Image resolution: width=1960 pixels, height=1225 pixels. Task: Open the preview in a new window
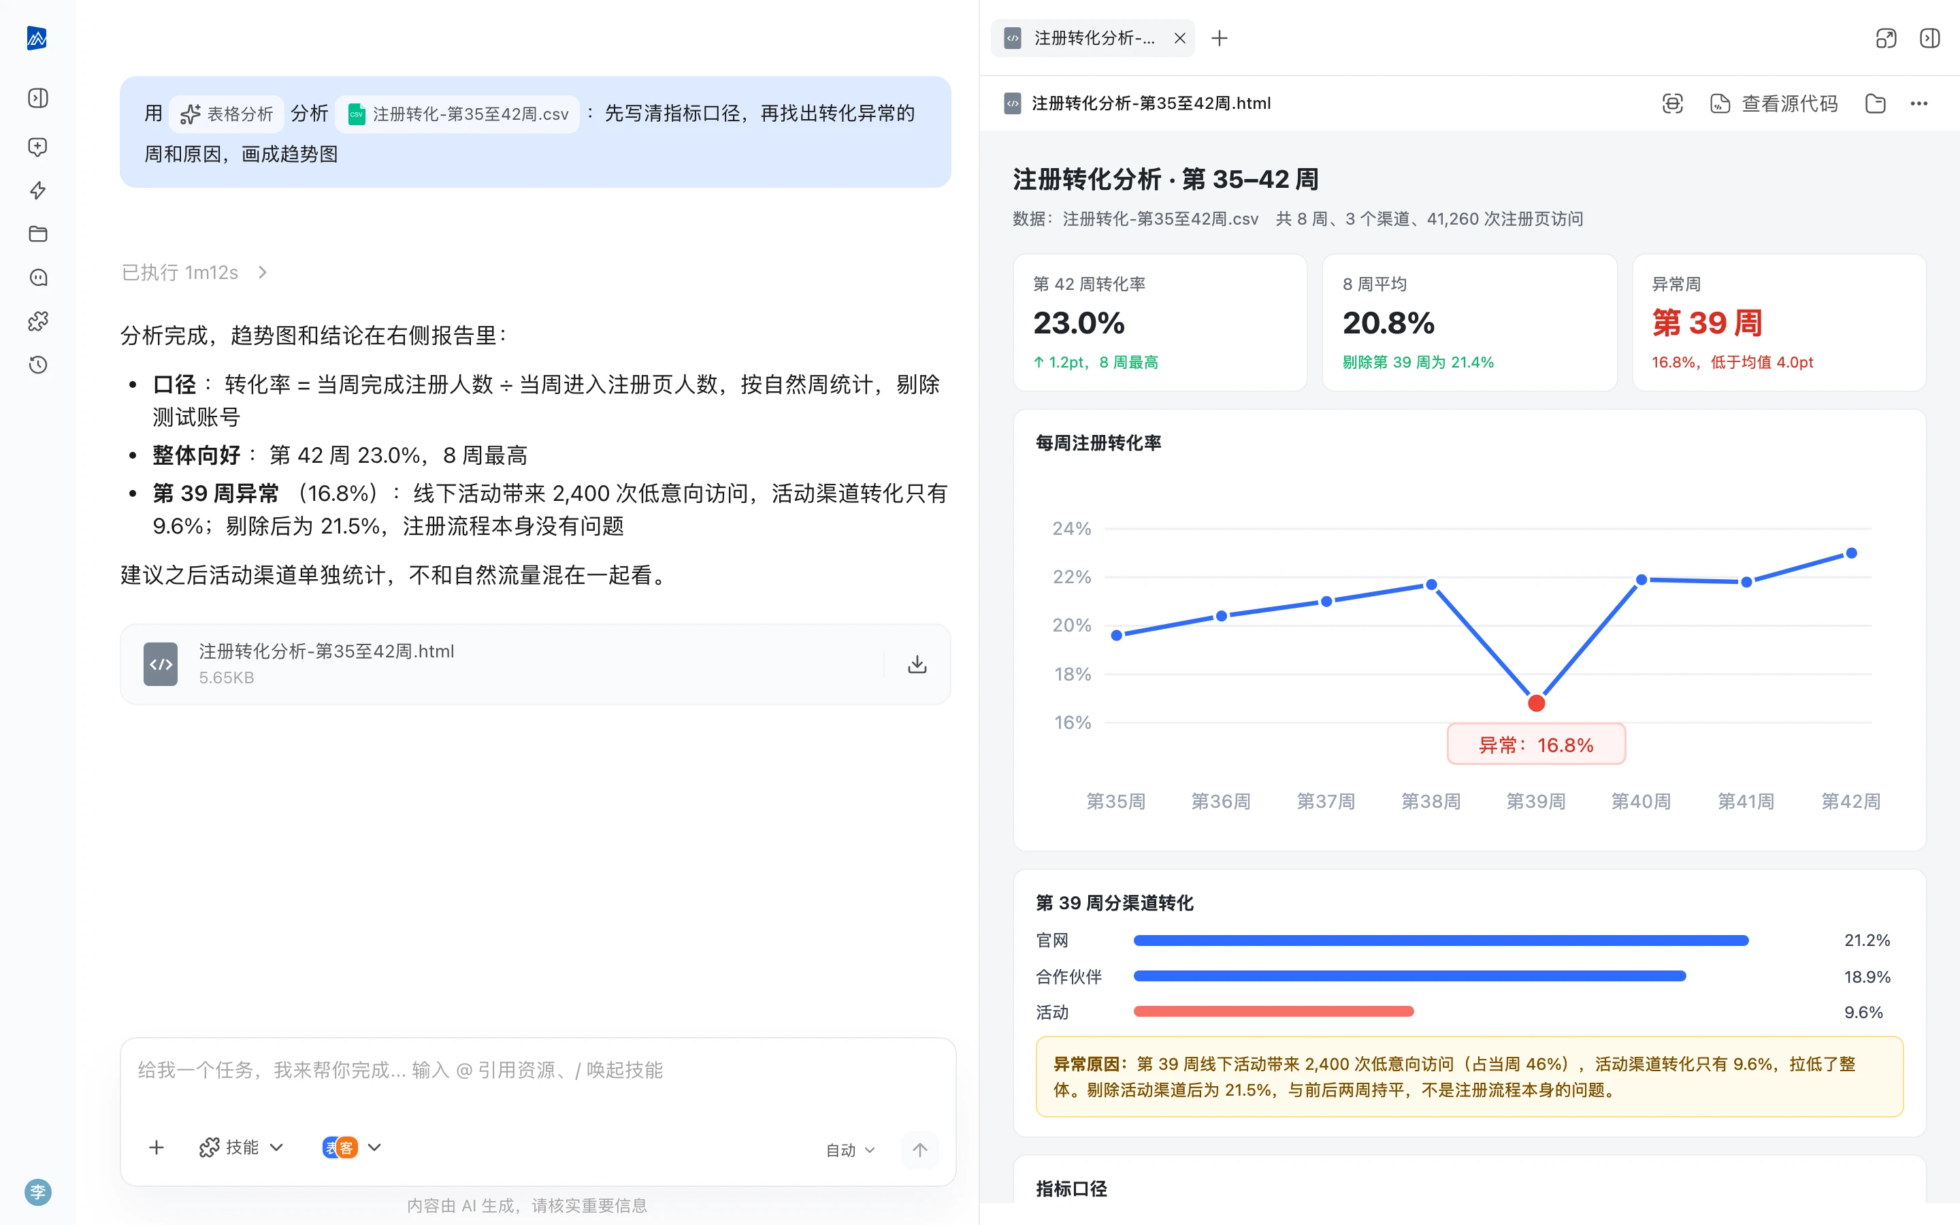1886,38
